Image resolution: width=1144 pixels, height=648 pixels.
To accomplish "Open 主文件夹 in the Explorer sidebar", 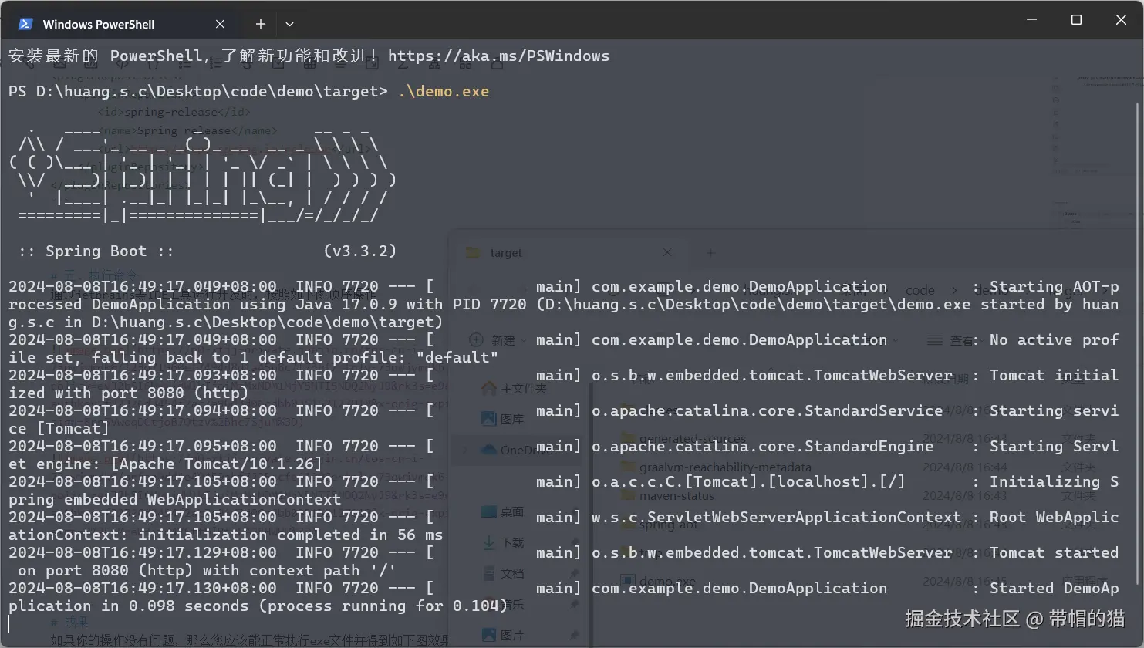I will (x=514, y=388).
